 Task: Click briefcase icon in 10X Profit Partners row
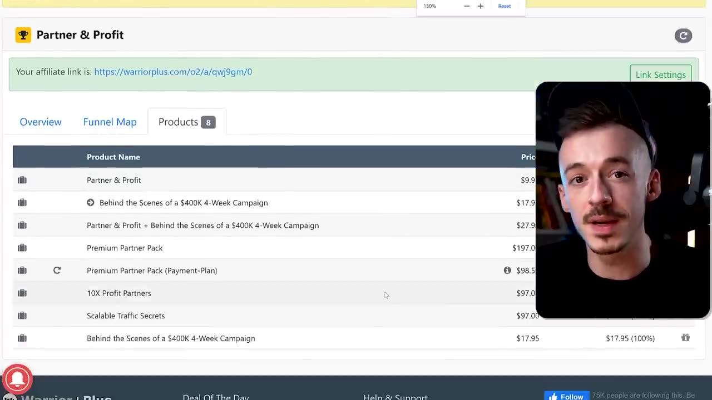click(x=22, y=293)
